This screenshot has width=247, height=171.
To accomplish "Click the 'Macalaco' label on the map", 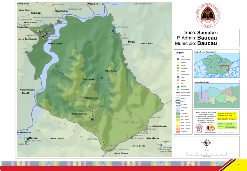I will coord(153,138).
